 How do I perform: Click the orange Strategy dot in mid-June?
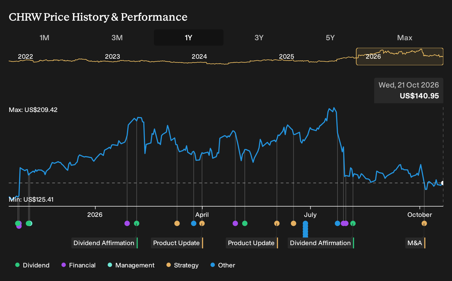(x=293, y=223)
